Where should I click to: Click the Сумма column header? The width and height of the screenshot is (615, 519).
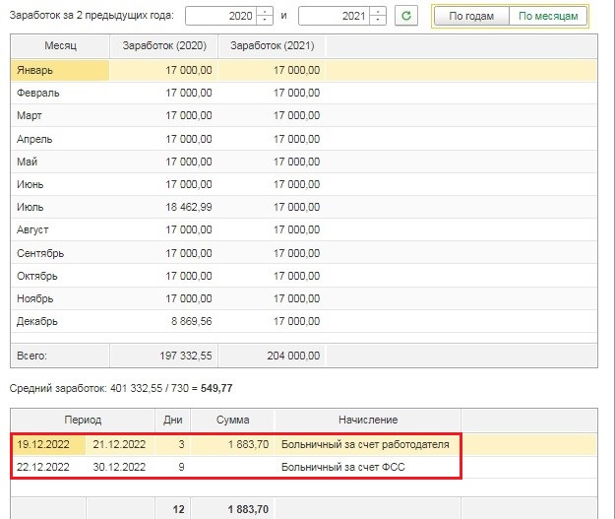coord(232,421)
